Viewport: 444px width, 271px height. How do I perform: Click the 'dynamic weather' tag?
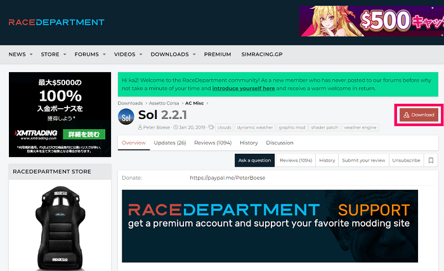pyautogui.click(x=255, y=127)
